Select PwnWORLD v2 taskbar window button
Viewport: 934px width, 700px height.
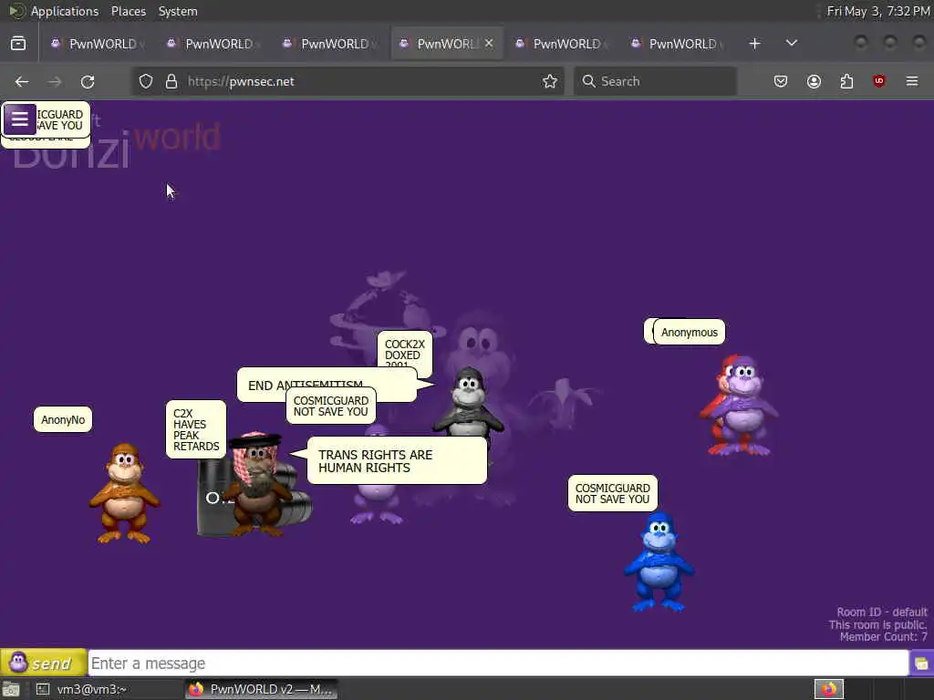[x=262, y=689]
